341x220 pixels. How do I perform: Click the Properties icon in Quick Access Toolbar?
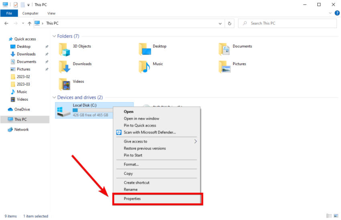pyautogui.click(x=16, y=5)
